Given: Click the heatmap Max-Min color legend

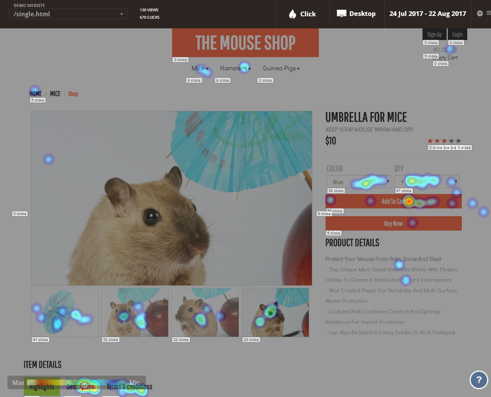Looking at the screenshot, I should click(77, 383).
